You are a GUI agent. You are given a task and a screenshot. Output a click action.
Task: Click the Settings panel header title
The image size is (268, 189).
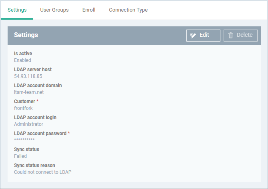(26, 35)
